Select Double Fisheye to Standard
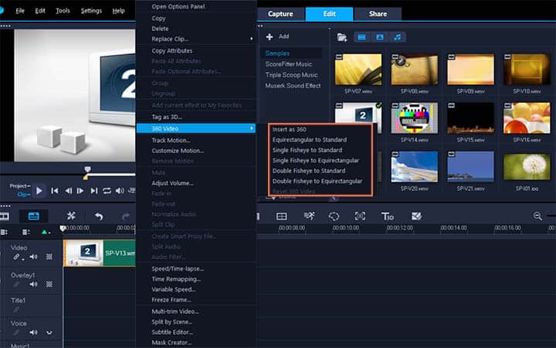 pyautogui.click(x=308, y=170)
